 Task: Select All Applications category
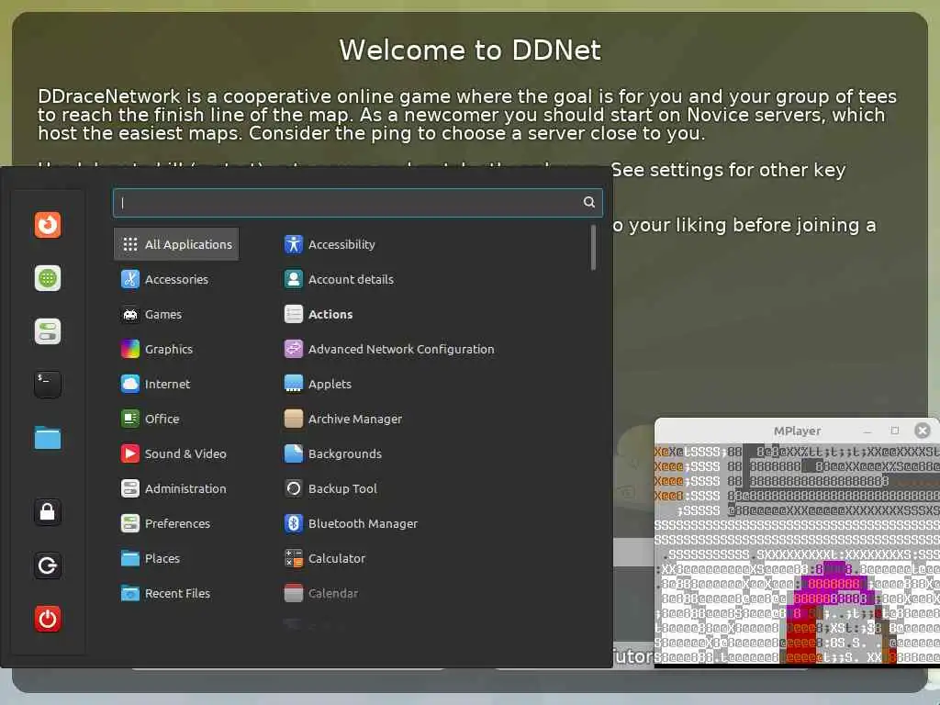[x=176, y=244]
